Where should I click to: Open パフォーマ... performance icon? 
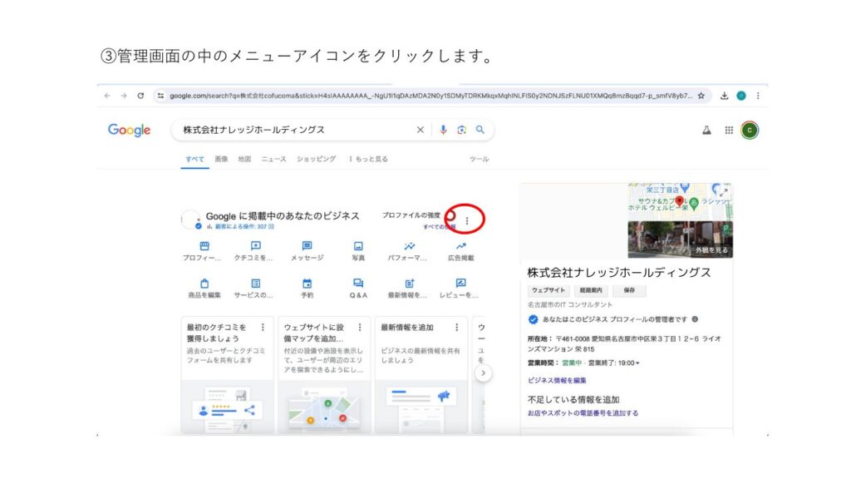[409, 246]
